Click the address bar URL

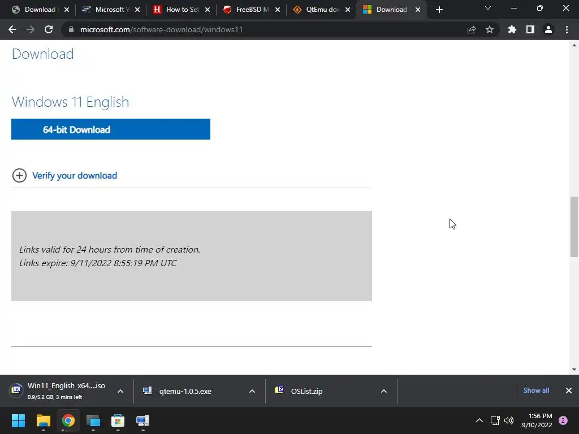(x=161, y=29)
